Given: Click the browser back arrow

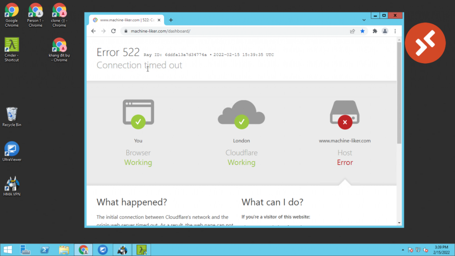Looking at the screenshot, I should [93, 31].
